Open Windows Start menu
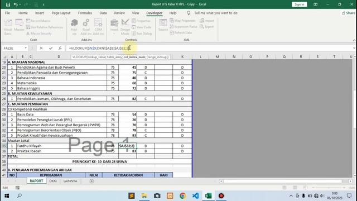The width and height of the screenshot is (357, 201). (x=7, y=196)
